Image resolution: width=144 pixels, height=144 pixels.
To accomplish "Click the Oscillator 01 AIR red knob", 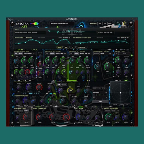I will (27, 72).
